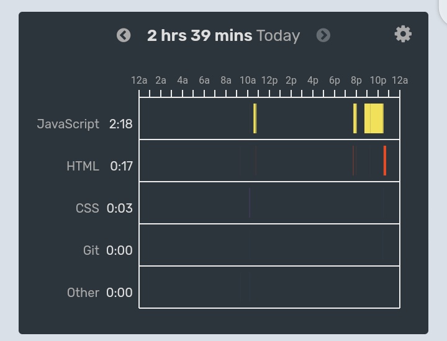Click the wide yellow JavaScript block near 10p
This screenshot has height=341, width=447.
click(x=374, y=118)
